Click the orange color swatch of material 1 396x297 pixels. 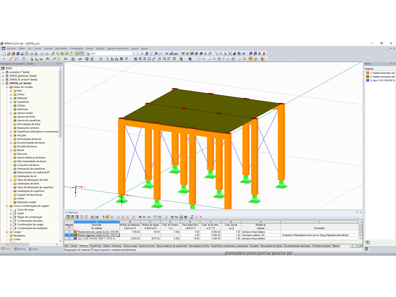(75, 232)
